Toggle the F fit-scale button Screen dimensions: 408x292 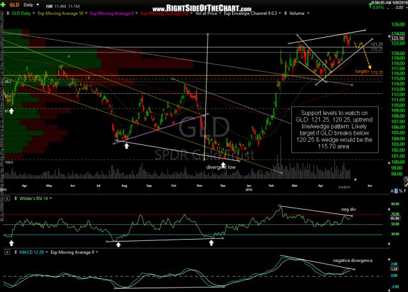[405, 191]
